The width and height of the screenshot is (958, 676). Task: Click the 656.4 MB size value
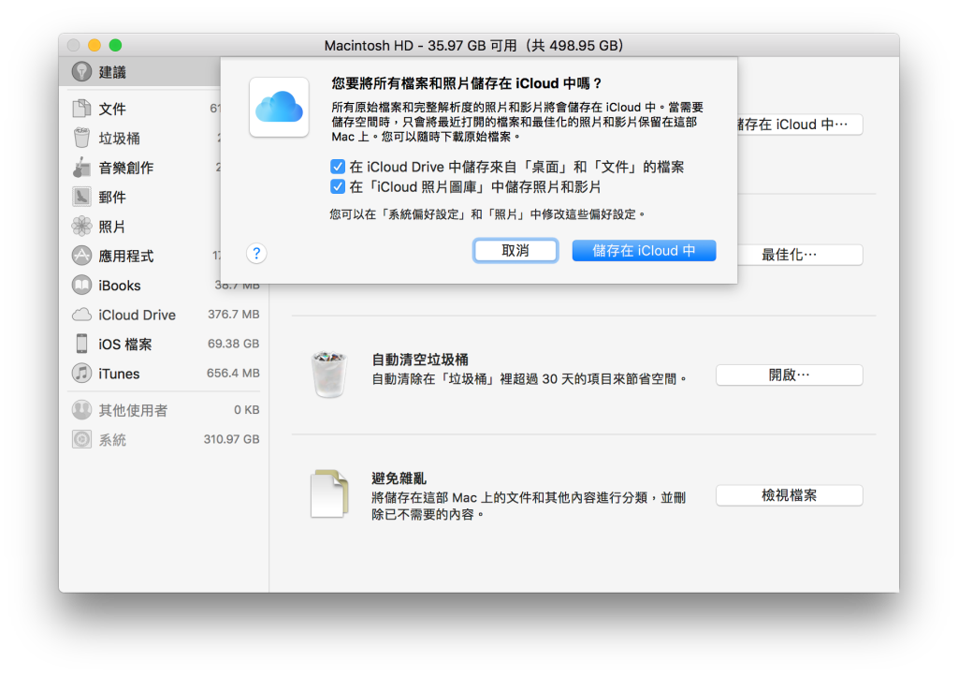233,373
